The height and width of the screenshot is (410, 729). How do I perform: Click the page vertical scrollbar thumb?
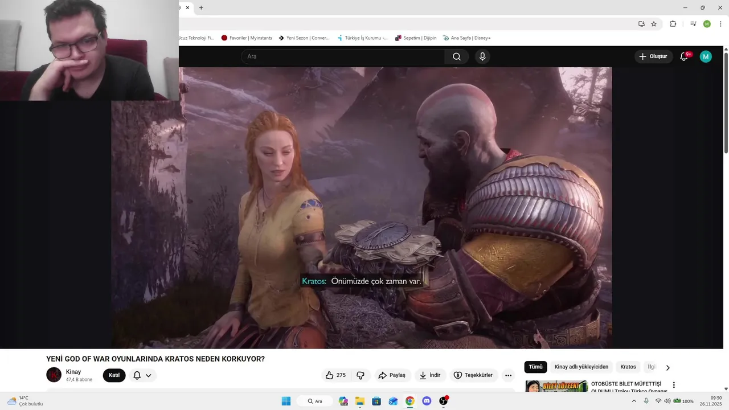726,102
